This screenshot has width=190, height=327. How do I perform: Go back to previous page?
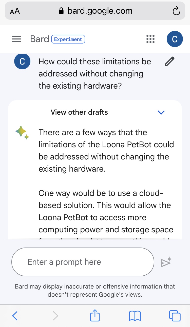15,316
